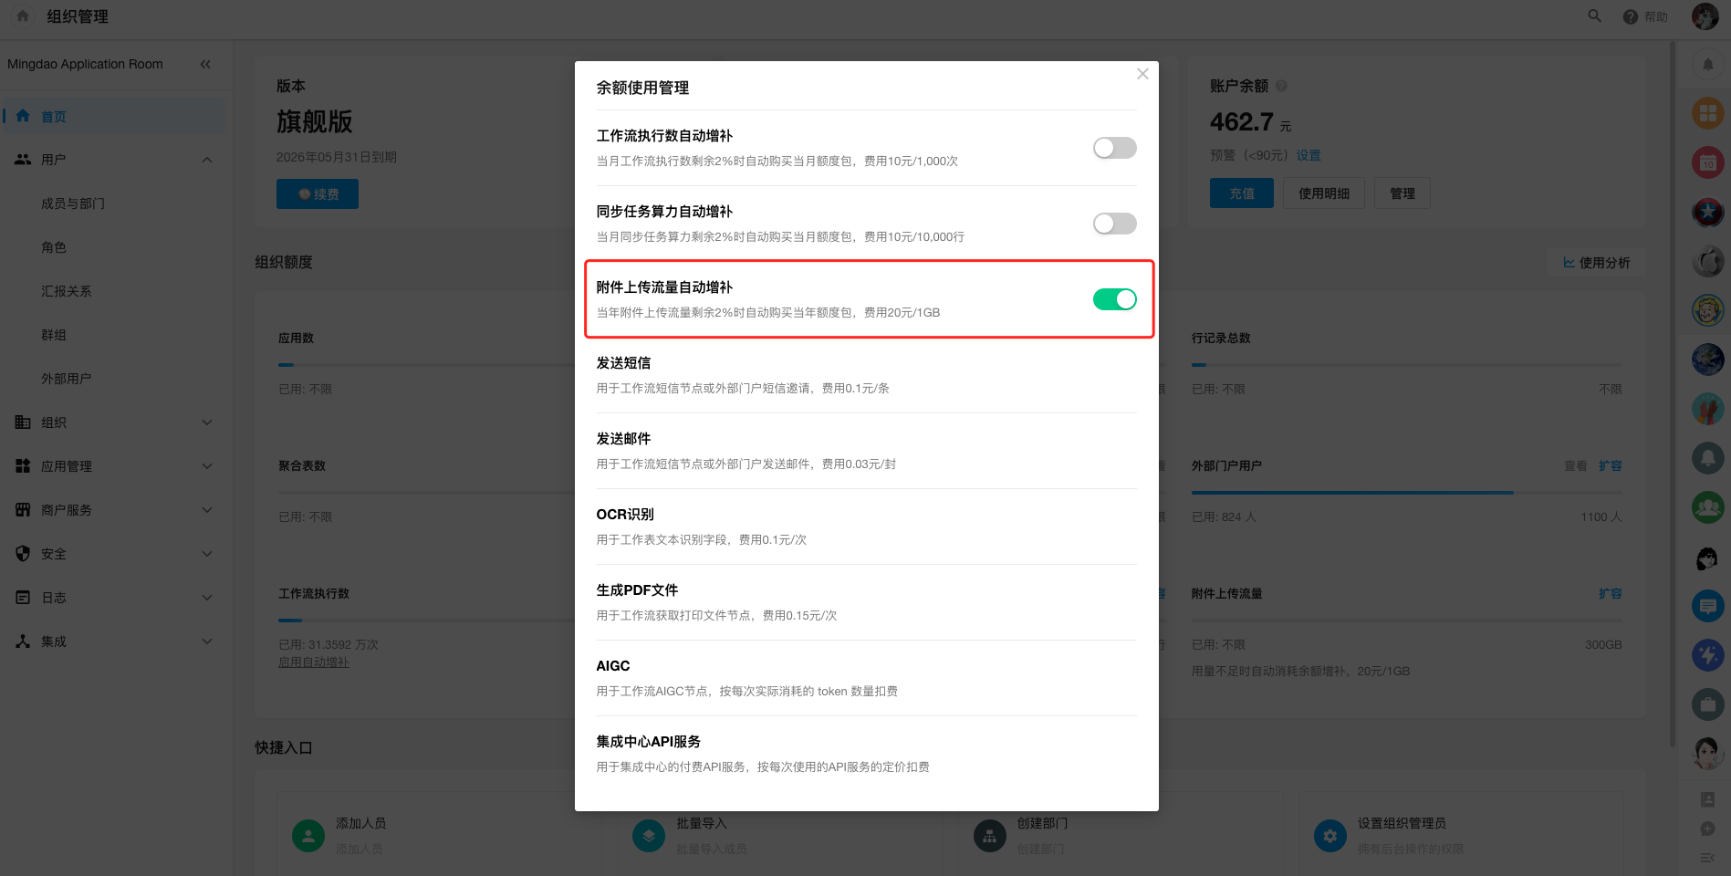Collapse the 用户 section chevron
This screenshot has height=876, width=1731.
pyautogui.click(x=207, y=160)
